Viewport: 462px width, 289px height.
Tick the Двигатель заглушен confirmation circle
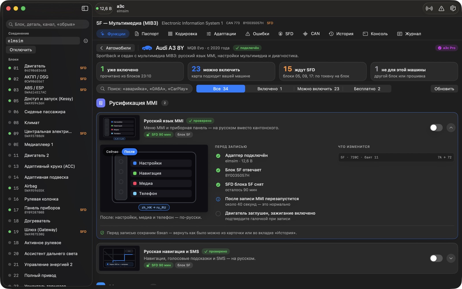pos(218,214)
